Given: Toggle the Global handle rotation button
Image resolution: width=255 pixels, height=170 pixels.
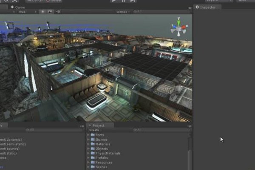Looking at the screenshot, I should coord(54,1).
